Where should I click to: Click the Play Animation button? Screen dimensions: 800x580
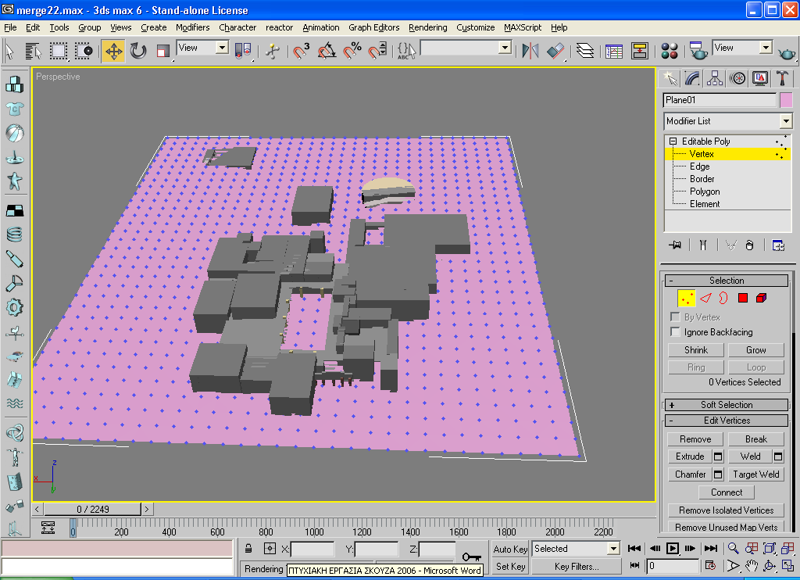click(673, 549)
